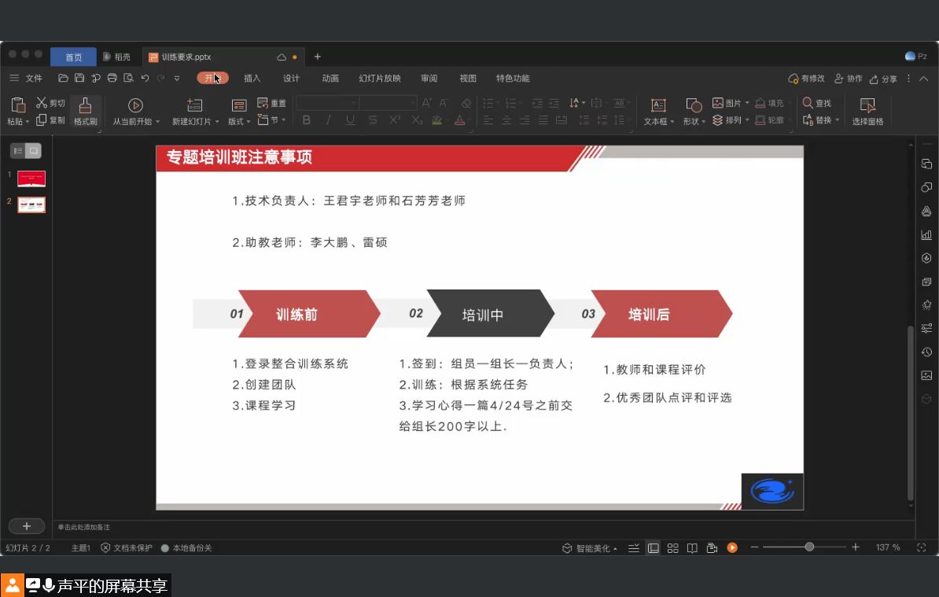This screenshot has width=939, height=597.
Task: Open the sliders settings icon in right sidebar
Action: coord(926,328)
